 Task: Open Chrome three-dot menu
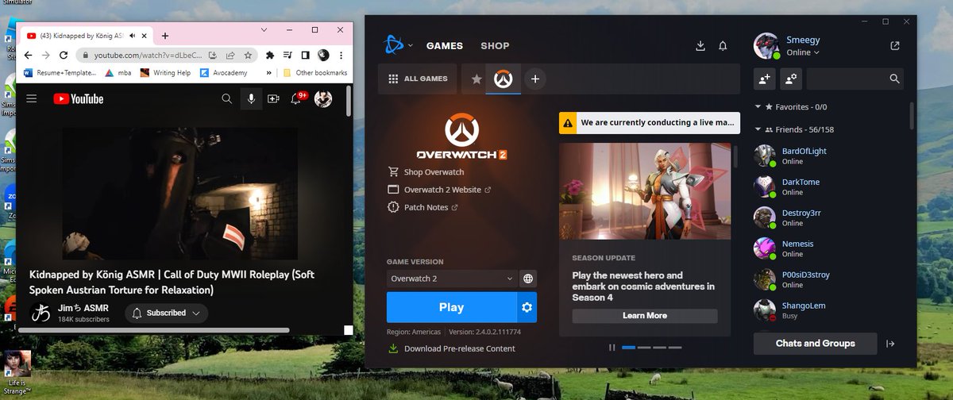pyautogui.click(x=341, y=56)
